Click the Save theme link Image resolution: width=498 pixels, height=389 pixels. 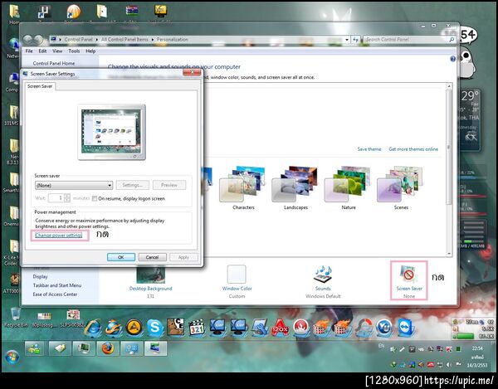click(369, 149)
